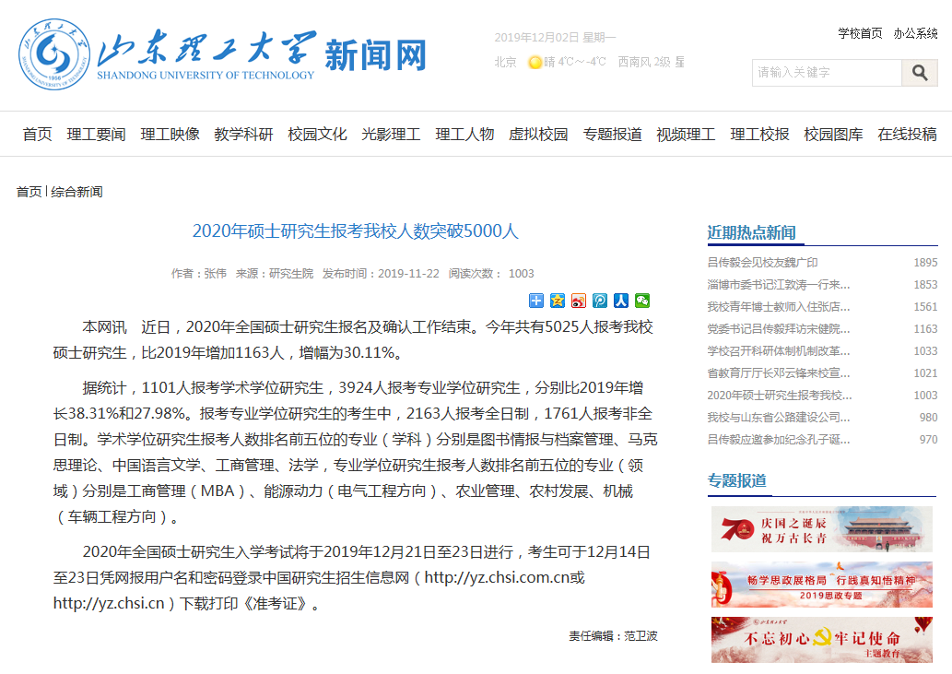
Task: Share article to Tencent Weibo icon
Action: 600,301
